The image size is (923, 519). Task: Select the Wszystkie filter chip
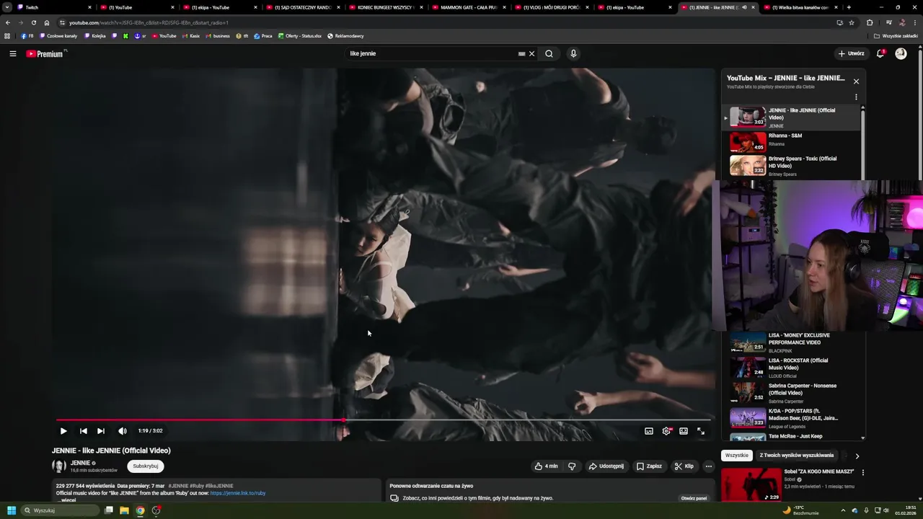736,456
